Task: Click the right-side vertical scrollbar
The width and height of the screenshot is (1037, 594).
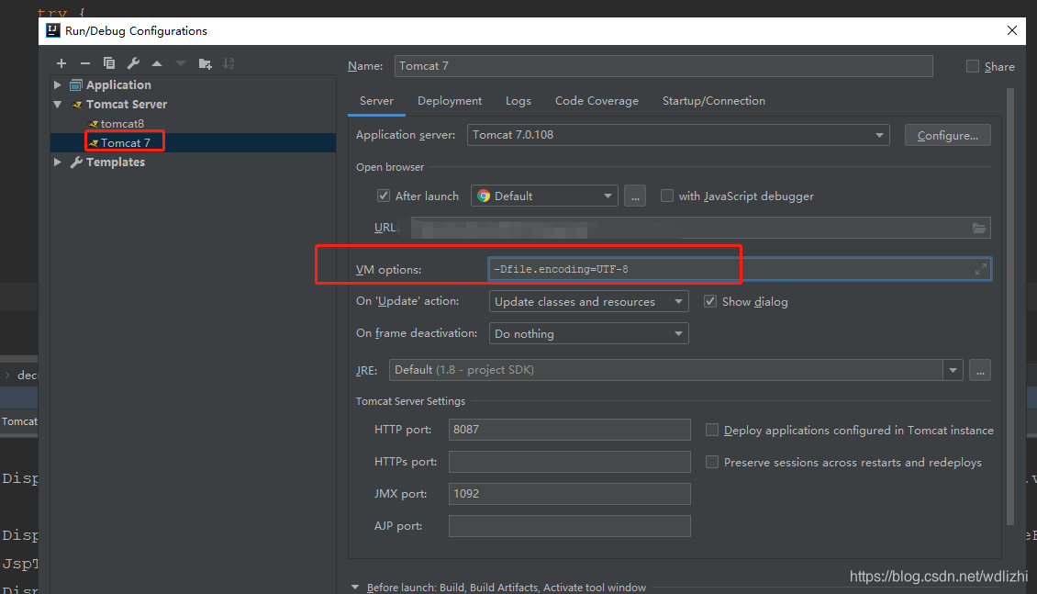Action: point(1009,308)
